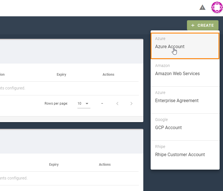This screenshot has height=191, width=223.
Task: Click Actions column header in lower table
Action: pos(105,165)
